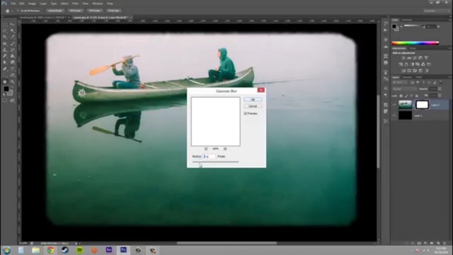This screenshot has width=453, height=255.
Task: Click OK in Gaussian Blur dialog
Action: click(x=253, y=100)
